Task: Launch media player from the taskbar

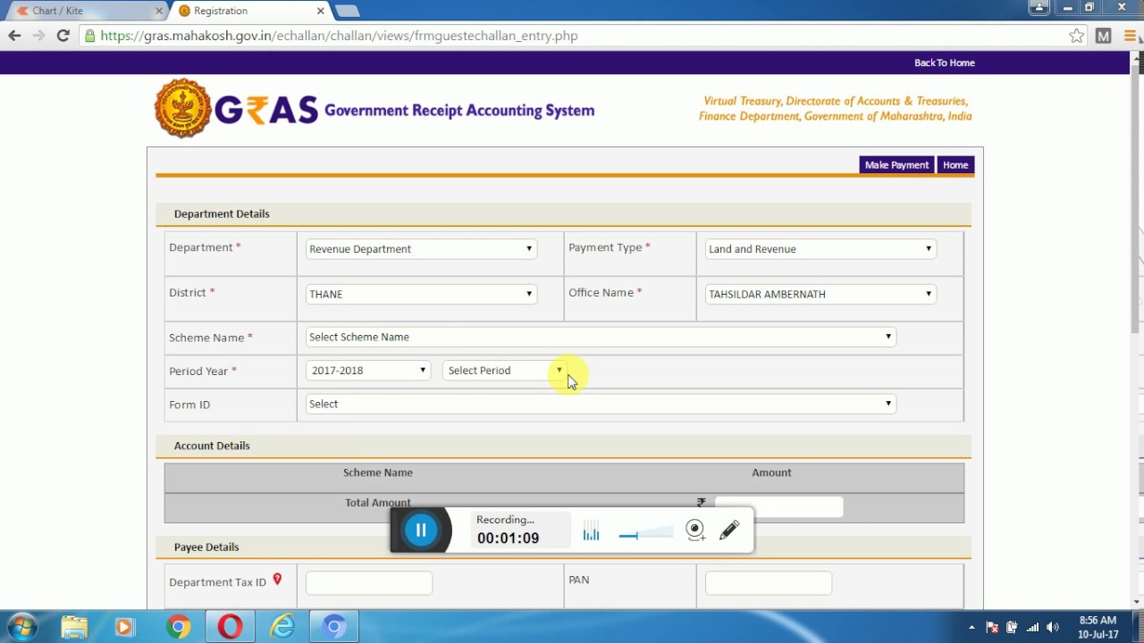Action: (123, 627)
